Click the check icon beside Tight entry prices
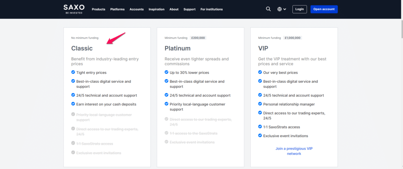The width and height of the screenshot is (403, 169). tap(73, 73)
